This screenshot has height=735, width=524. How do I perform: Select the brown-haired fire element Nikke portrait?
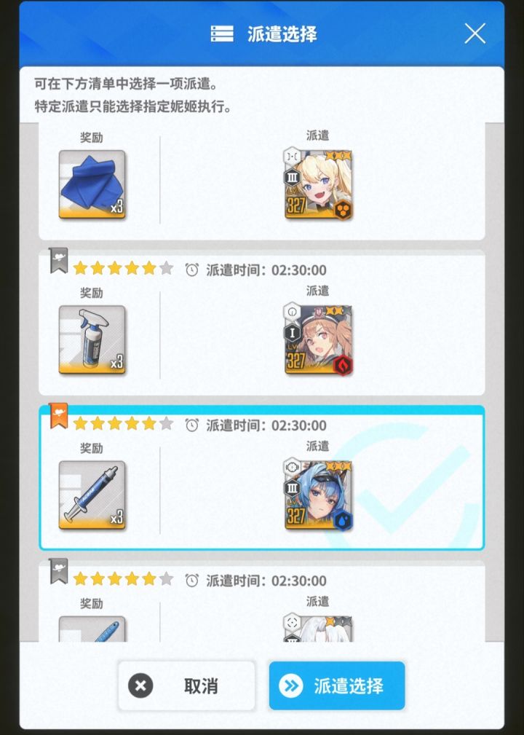(318, 339)
